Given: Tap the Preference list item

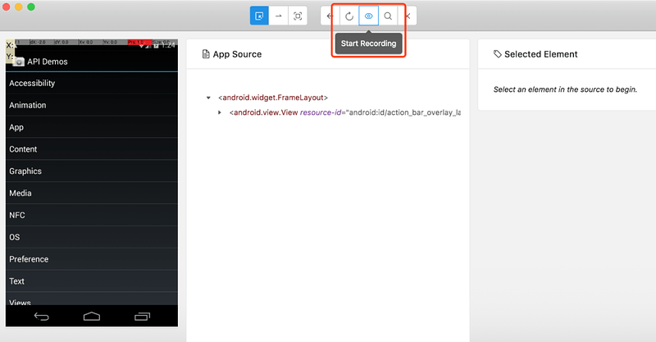Looking at the screenshot, I should (92, 259).
